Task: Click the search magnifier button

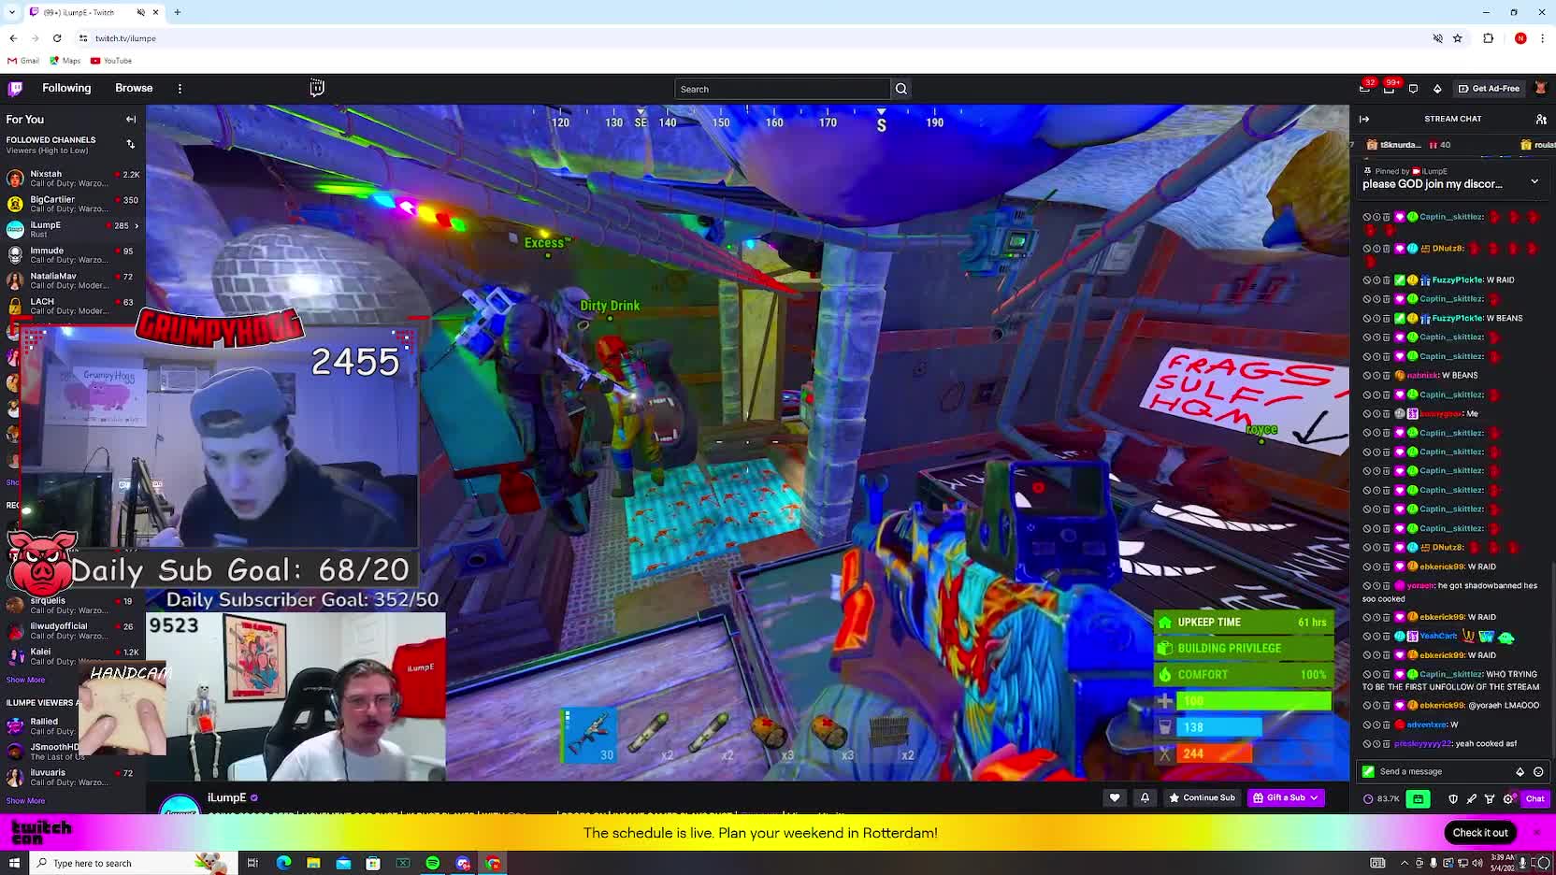Action: 901,89
